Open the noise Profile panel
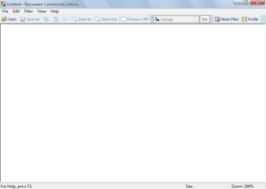266x189 pixels. click(x=250, y=19)
